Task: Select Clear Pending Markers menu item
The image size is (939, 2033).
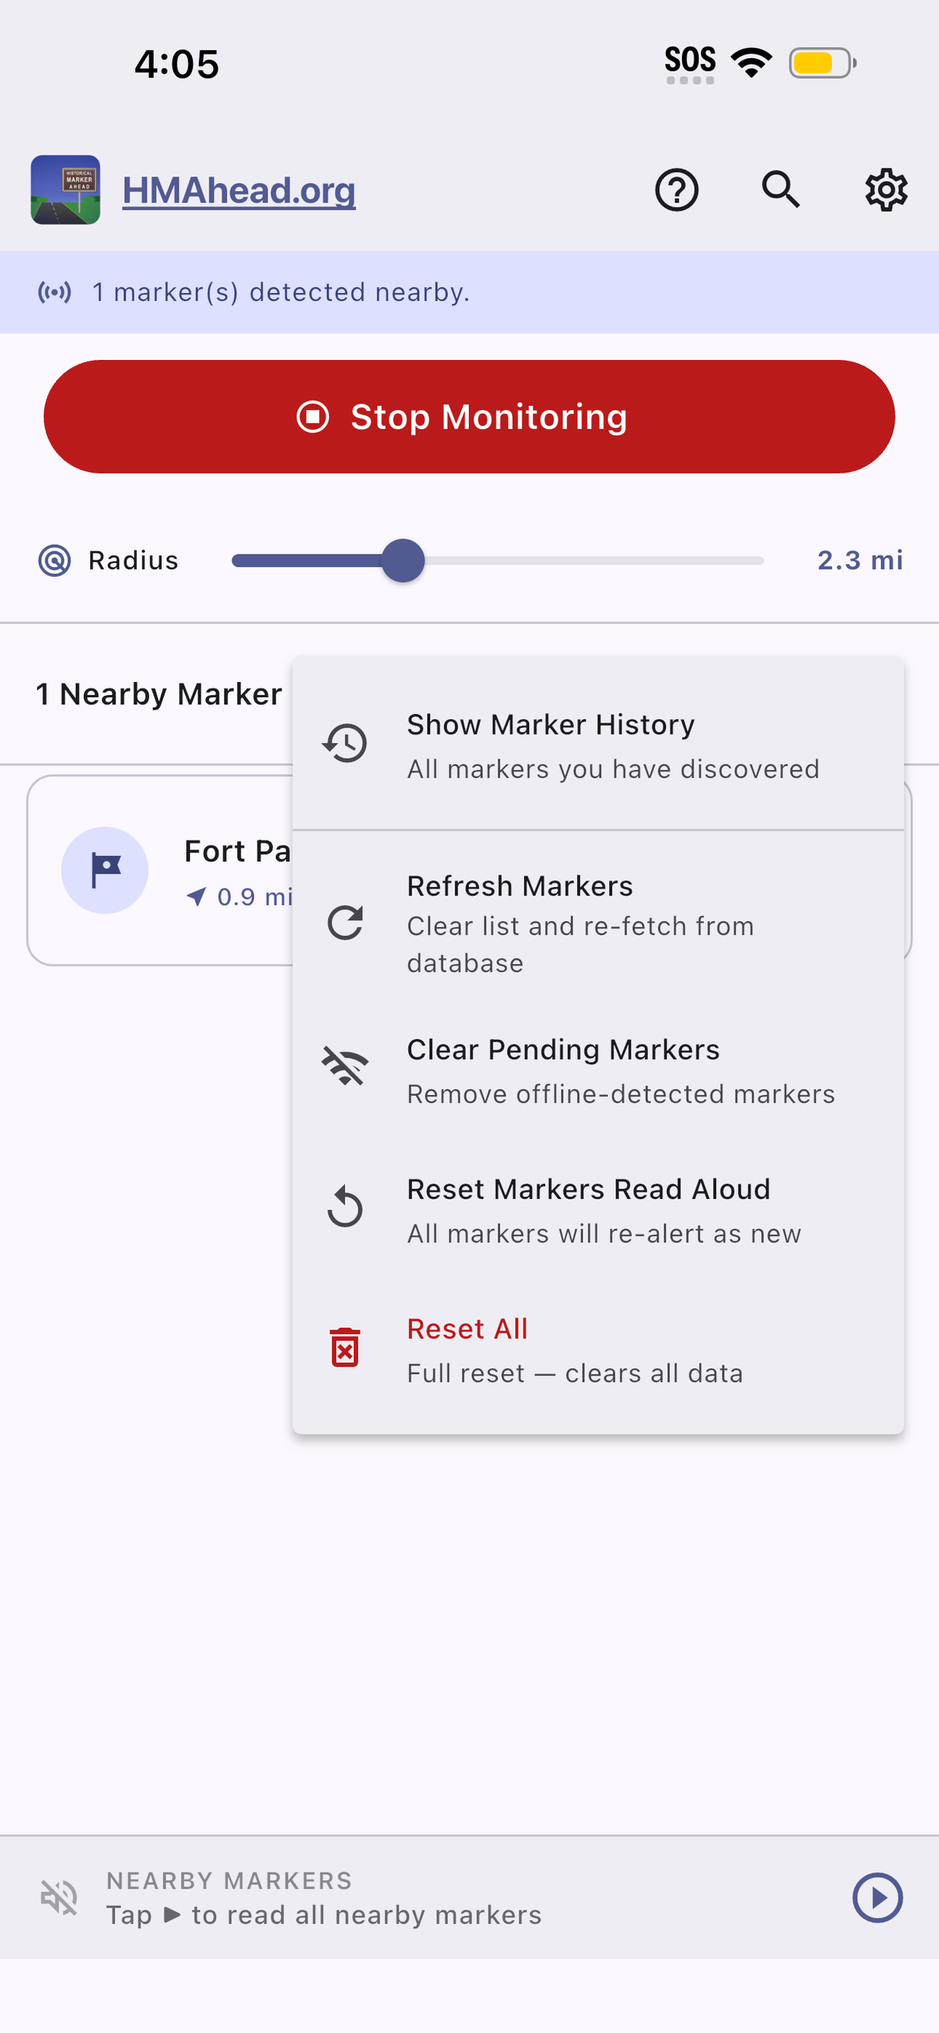Action: tap(598, 1071)
